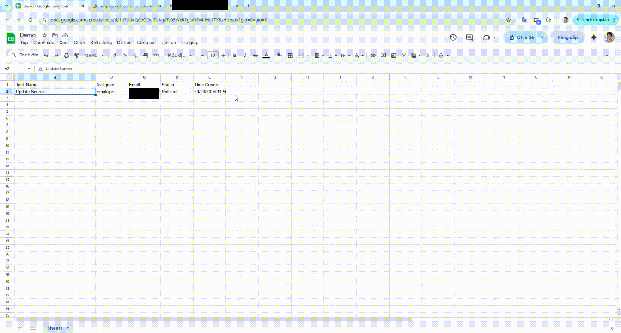The width and height of the screenshot is (621, 333).
Task: Create a filter using the funnel icon
Action: point(403,55)
